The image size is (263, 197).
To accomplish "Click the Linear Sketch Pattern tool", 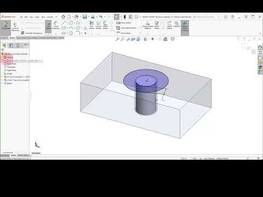I will tap(126, 28).
